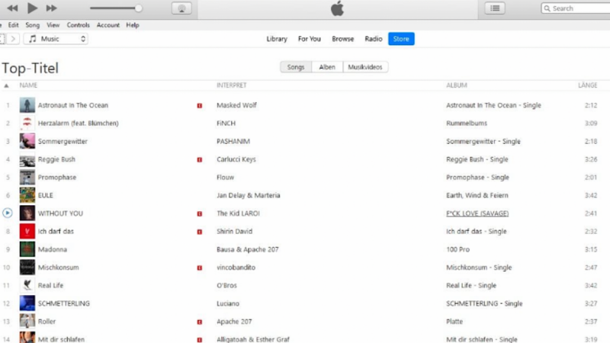Switch to the For You tab
This screenshot has width=610, height=343.
(310, 39)
